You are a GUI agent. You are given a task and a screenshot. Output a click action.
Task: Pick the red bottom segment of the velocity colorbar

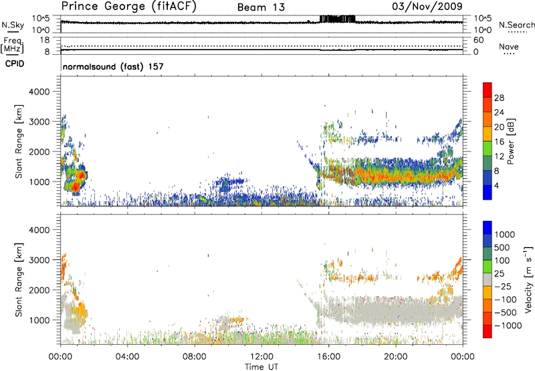pos(488,331)
